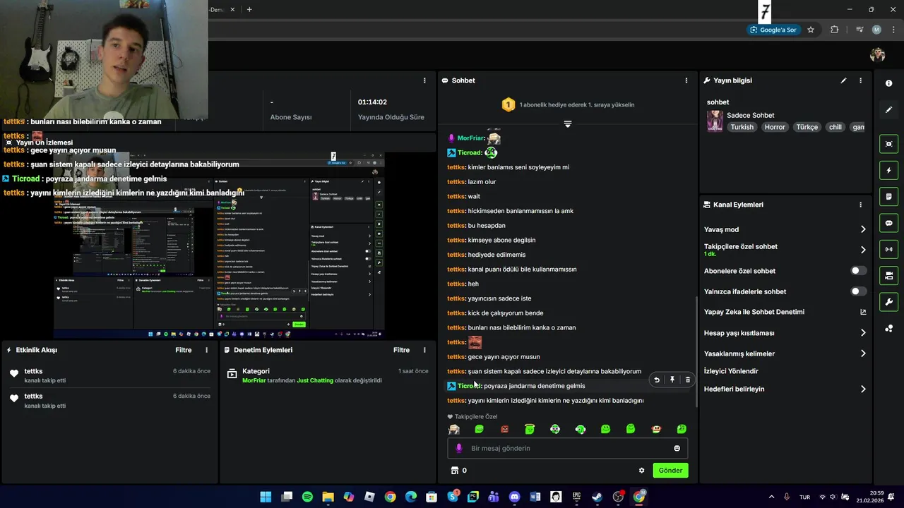Select the Türkçe tag

pos(807,127)
